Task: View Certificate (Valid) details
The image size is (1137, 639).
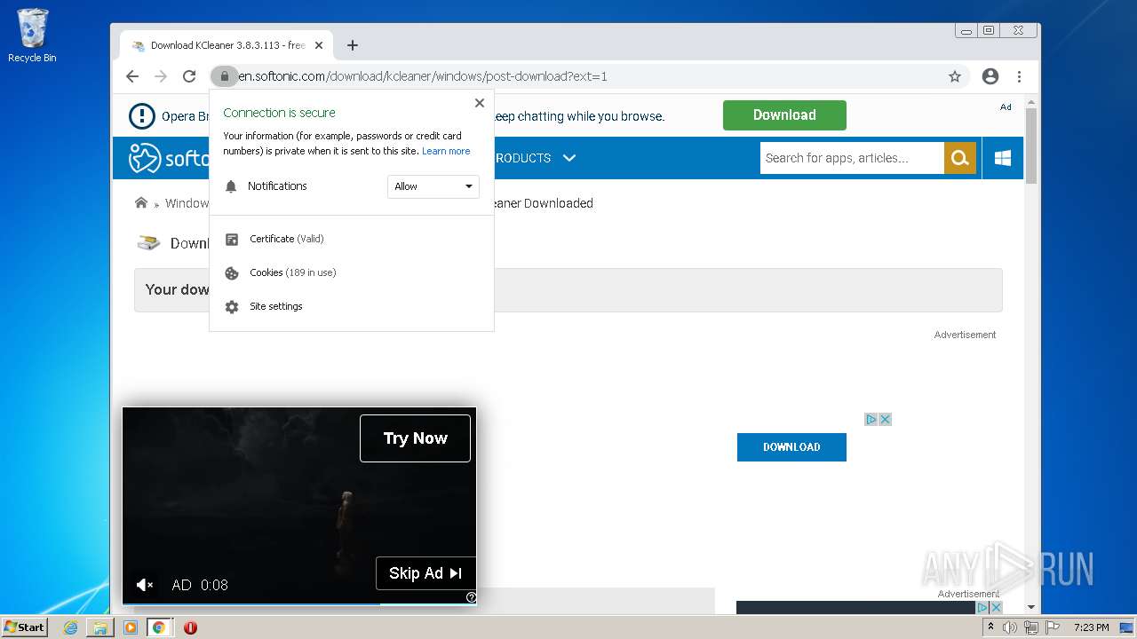Action: 286,239
